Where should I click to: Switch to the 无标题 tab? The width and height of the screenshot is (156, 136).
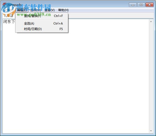9,15
